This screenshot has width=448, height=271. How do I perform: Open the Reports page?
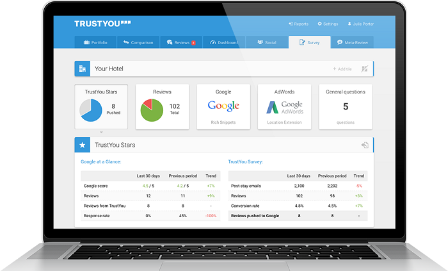(298, 24)
